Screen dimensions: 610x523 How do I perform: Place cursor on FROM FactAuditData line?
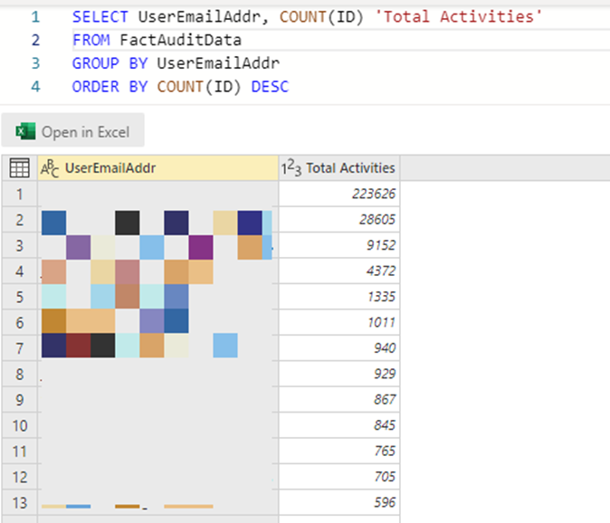click(x=157, y=40)
